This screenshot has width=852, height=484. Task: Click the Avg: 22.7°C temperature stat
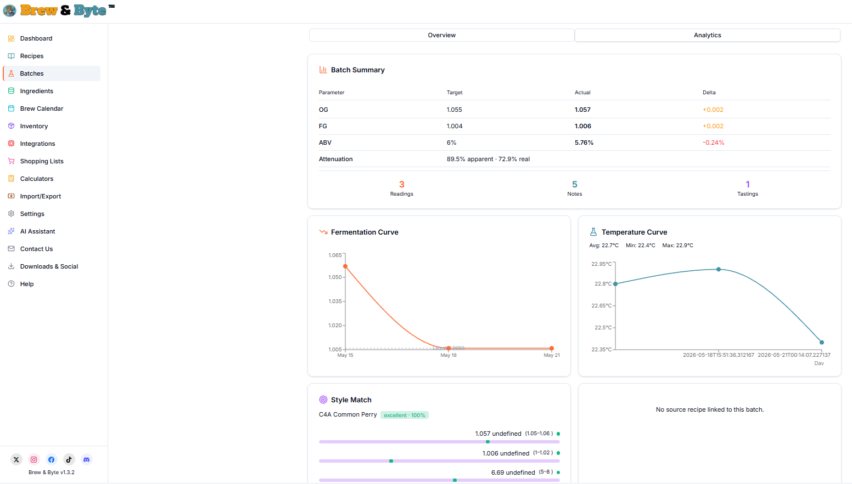point(604,246)
